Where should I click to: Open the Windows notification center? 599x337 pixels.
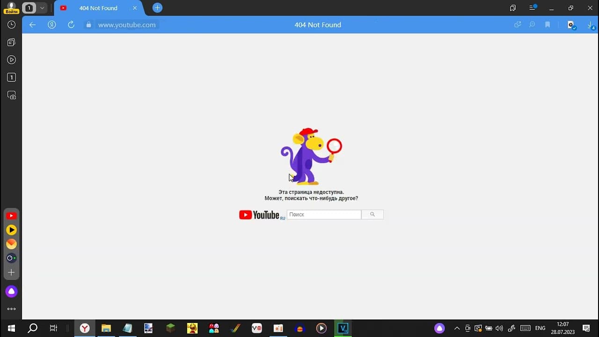(586, 328)
